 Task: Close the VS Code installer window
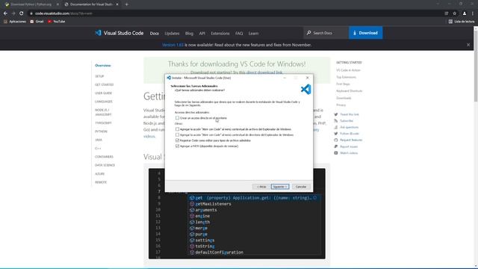307,78
